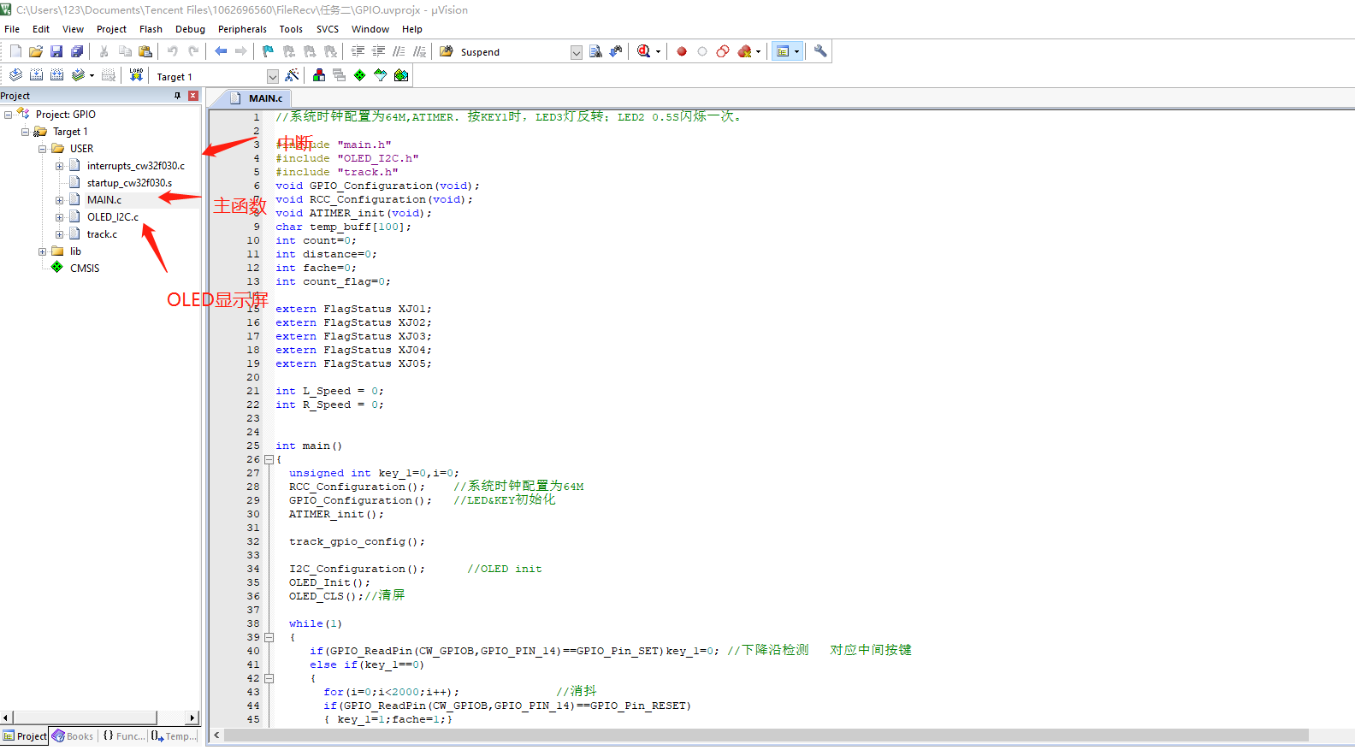Screen dimensions: 1355x750
Task: Switch to the Templates bottom tab
Action: coord(174,736)
